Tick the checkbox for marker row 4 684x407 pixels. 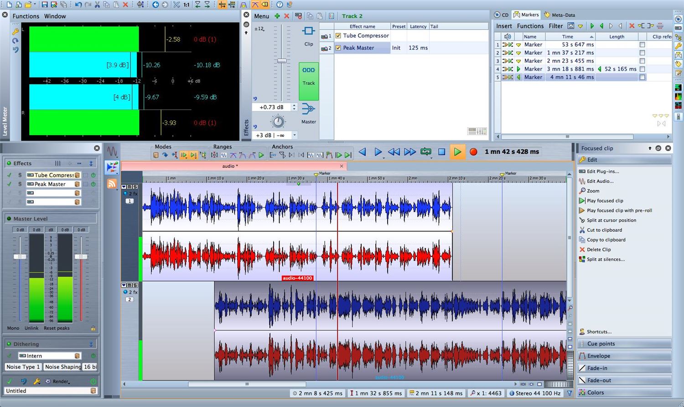(642, 69)
